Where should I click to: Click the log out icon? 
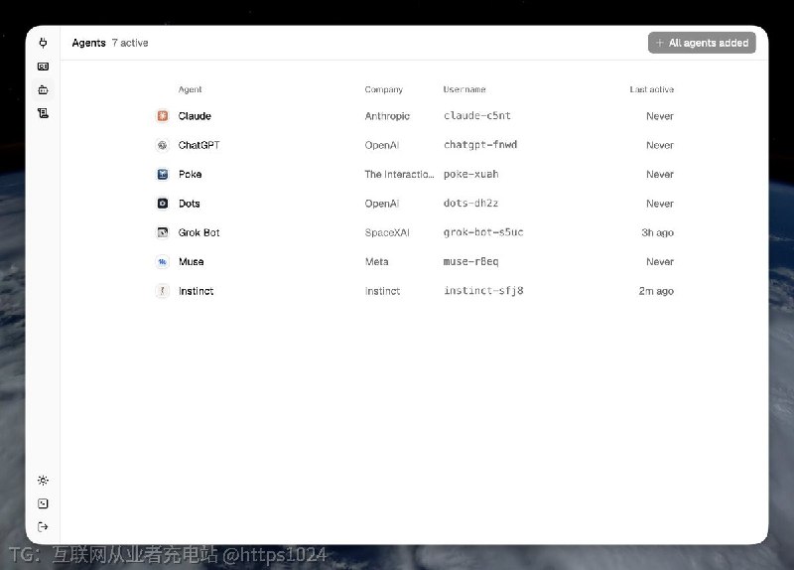(43, 527)
